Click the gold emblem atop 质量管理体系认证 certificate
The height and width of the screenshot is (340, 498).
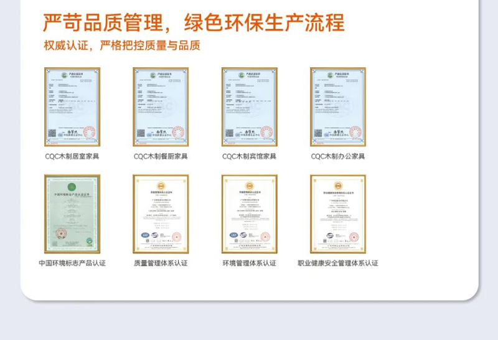pyautogui.click(x=161, y=185)
